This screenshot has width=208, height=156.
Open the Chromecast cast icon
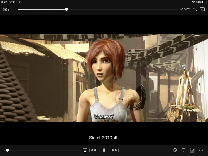[202, 9]
